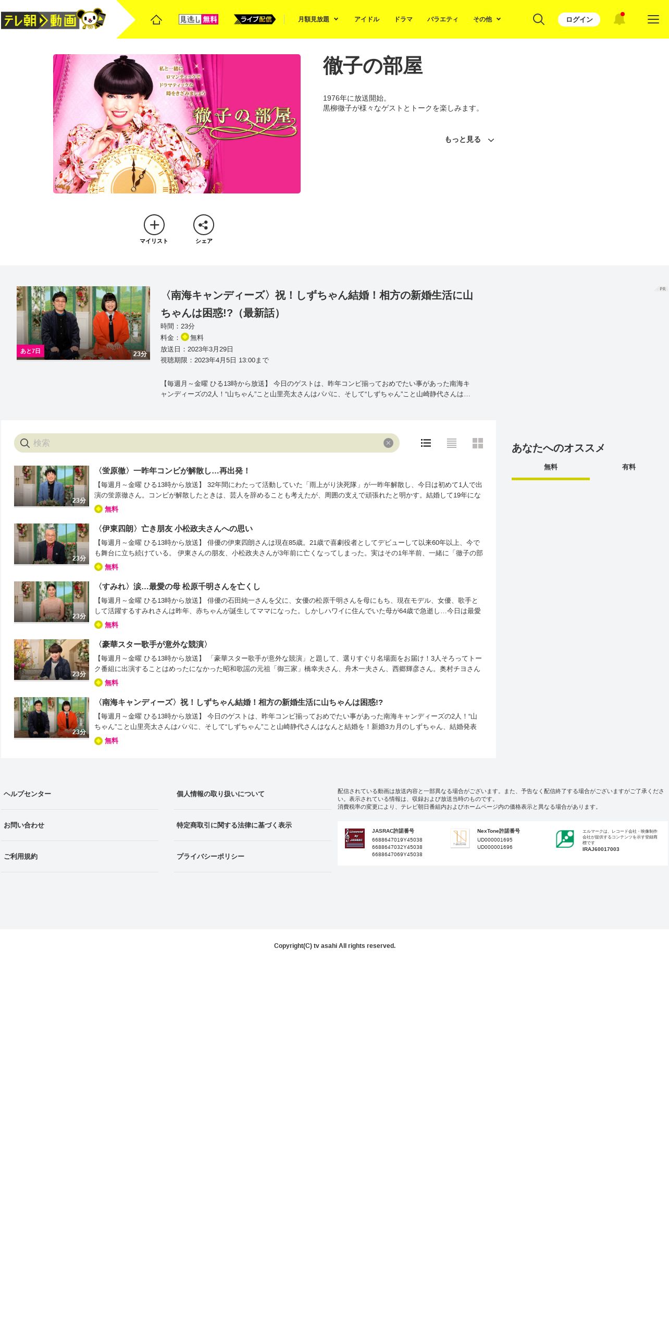Click the シェア share icon
Screen dimensions: 669x1339
(204, 225)
